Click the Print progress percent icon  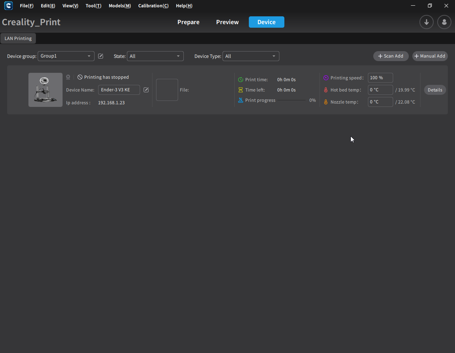point(241,100)
